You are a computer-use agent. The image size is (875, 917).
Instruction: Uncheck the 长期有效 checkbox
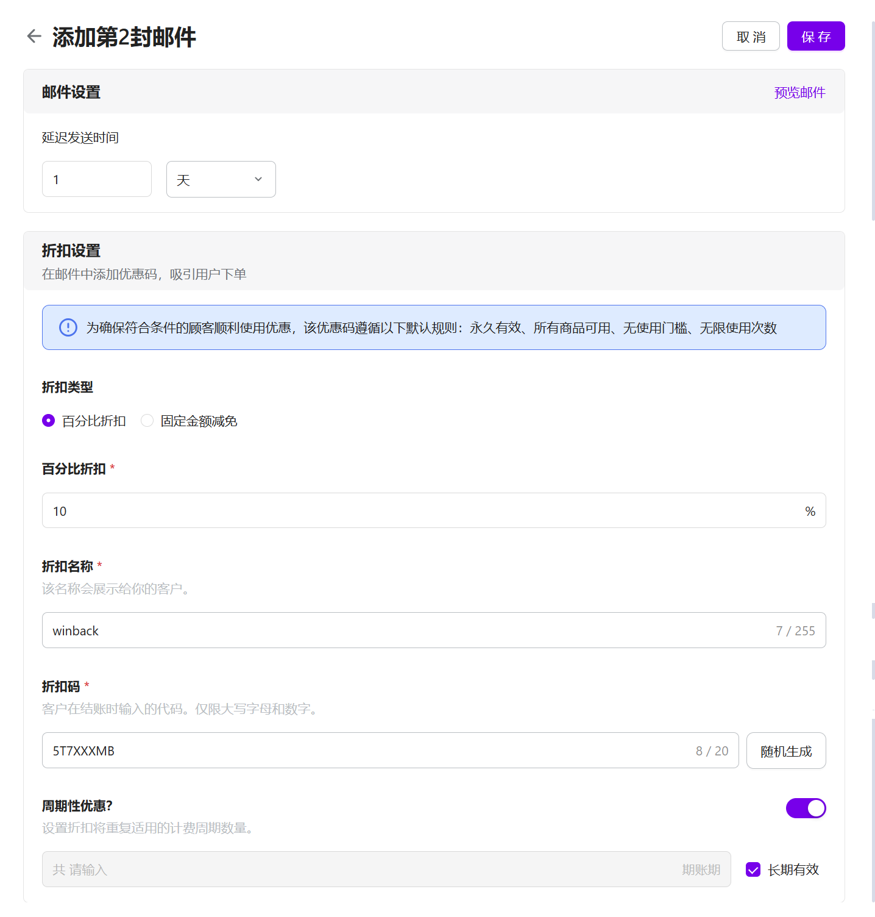753,869
